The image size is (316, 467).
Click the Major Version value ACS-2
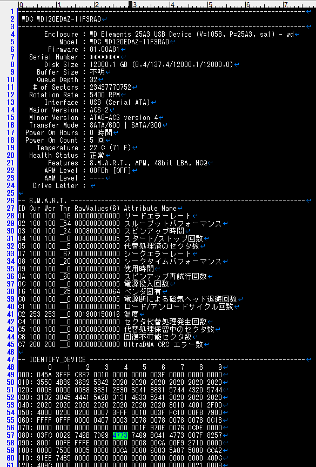coord(99,110)
